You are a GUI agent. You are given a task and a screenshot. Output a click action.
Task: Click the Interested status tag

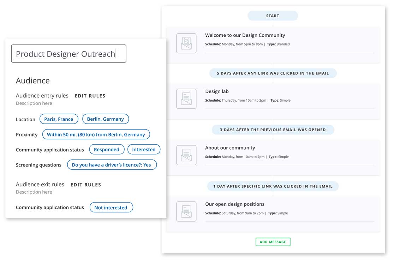point(144,150)
